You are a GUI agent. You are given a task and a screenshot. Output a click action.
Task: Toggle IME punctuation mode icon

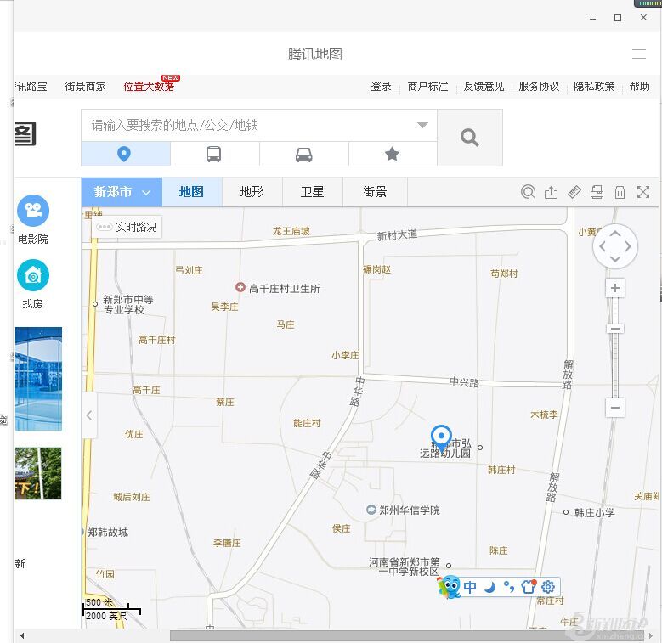click(509, 587)
